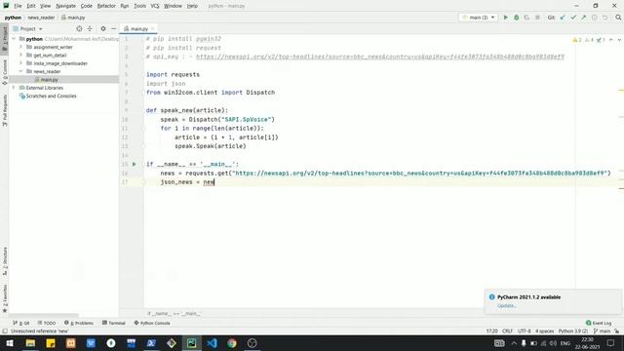Hide the Project tool window
This screenshot has width=624, height=351.
(x=113, y=28)
